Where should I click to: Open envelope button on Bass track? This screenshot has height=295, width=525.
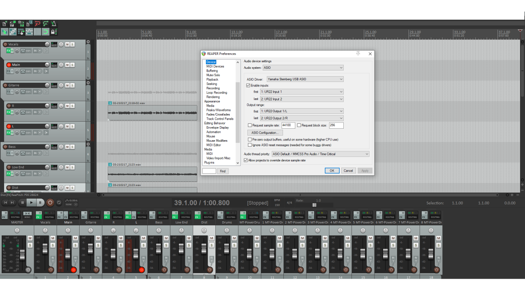(x=23, y=153)
